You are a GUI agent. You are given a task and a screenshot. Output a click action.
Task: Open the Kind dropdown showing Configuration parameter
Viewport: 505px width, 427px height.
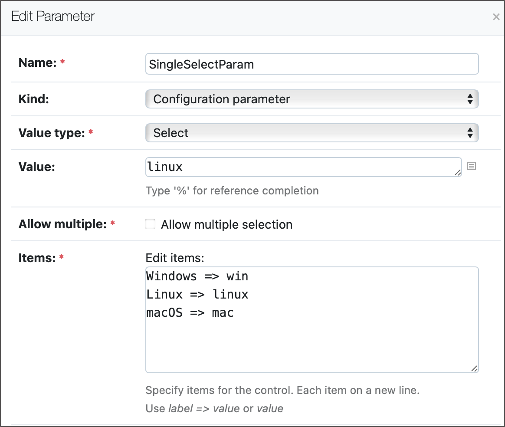tap(312, 99)
